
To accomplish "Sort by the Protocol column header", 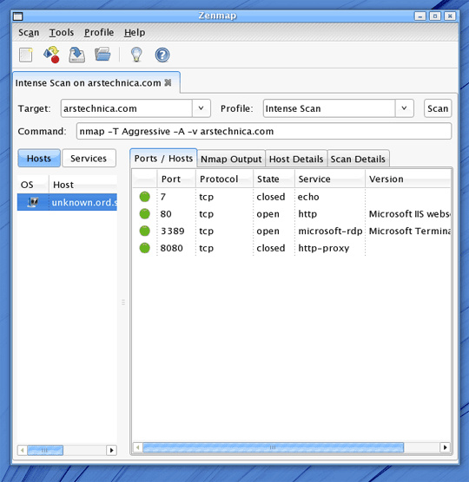I will tap(224, 179).
